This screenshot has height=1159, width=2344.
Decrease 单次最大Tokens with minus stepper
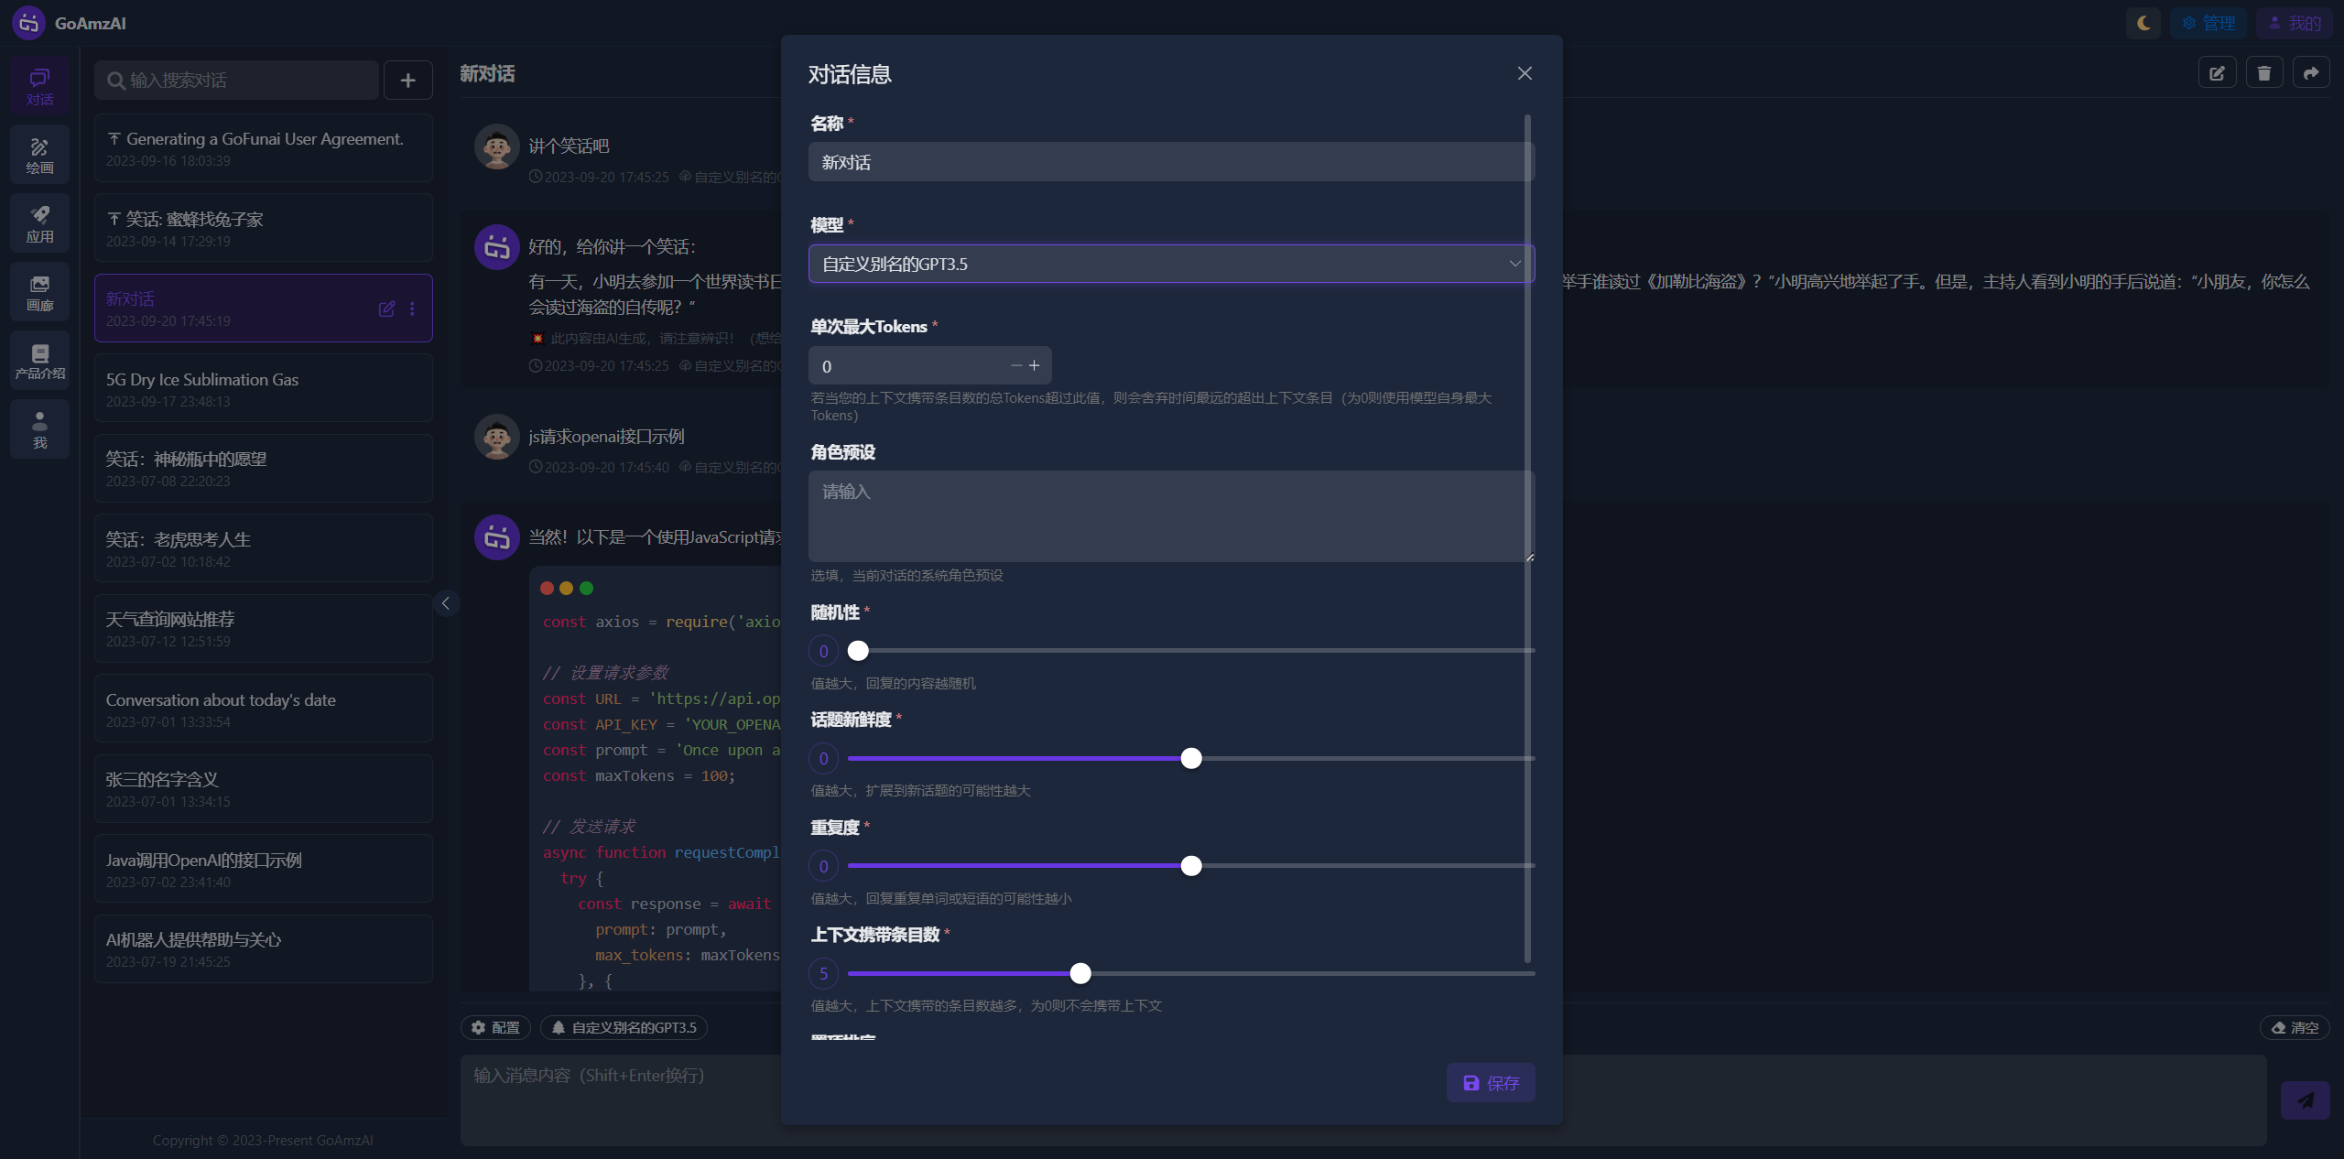pos(1015,365)
